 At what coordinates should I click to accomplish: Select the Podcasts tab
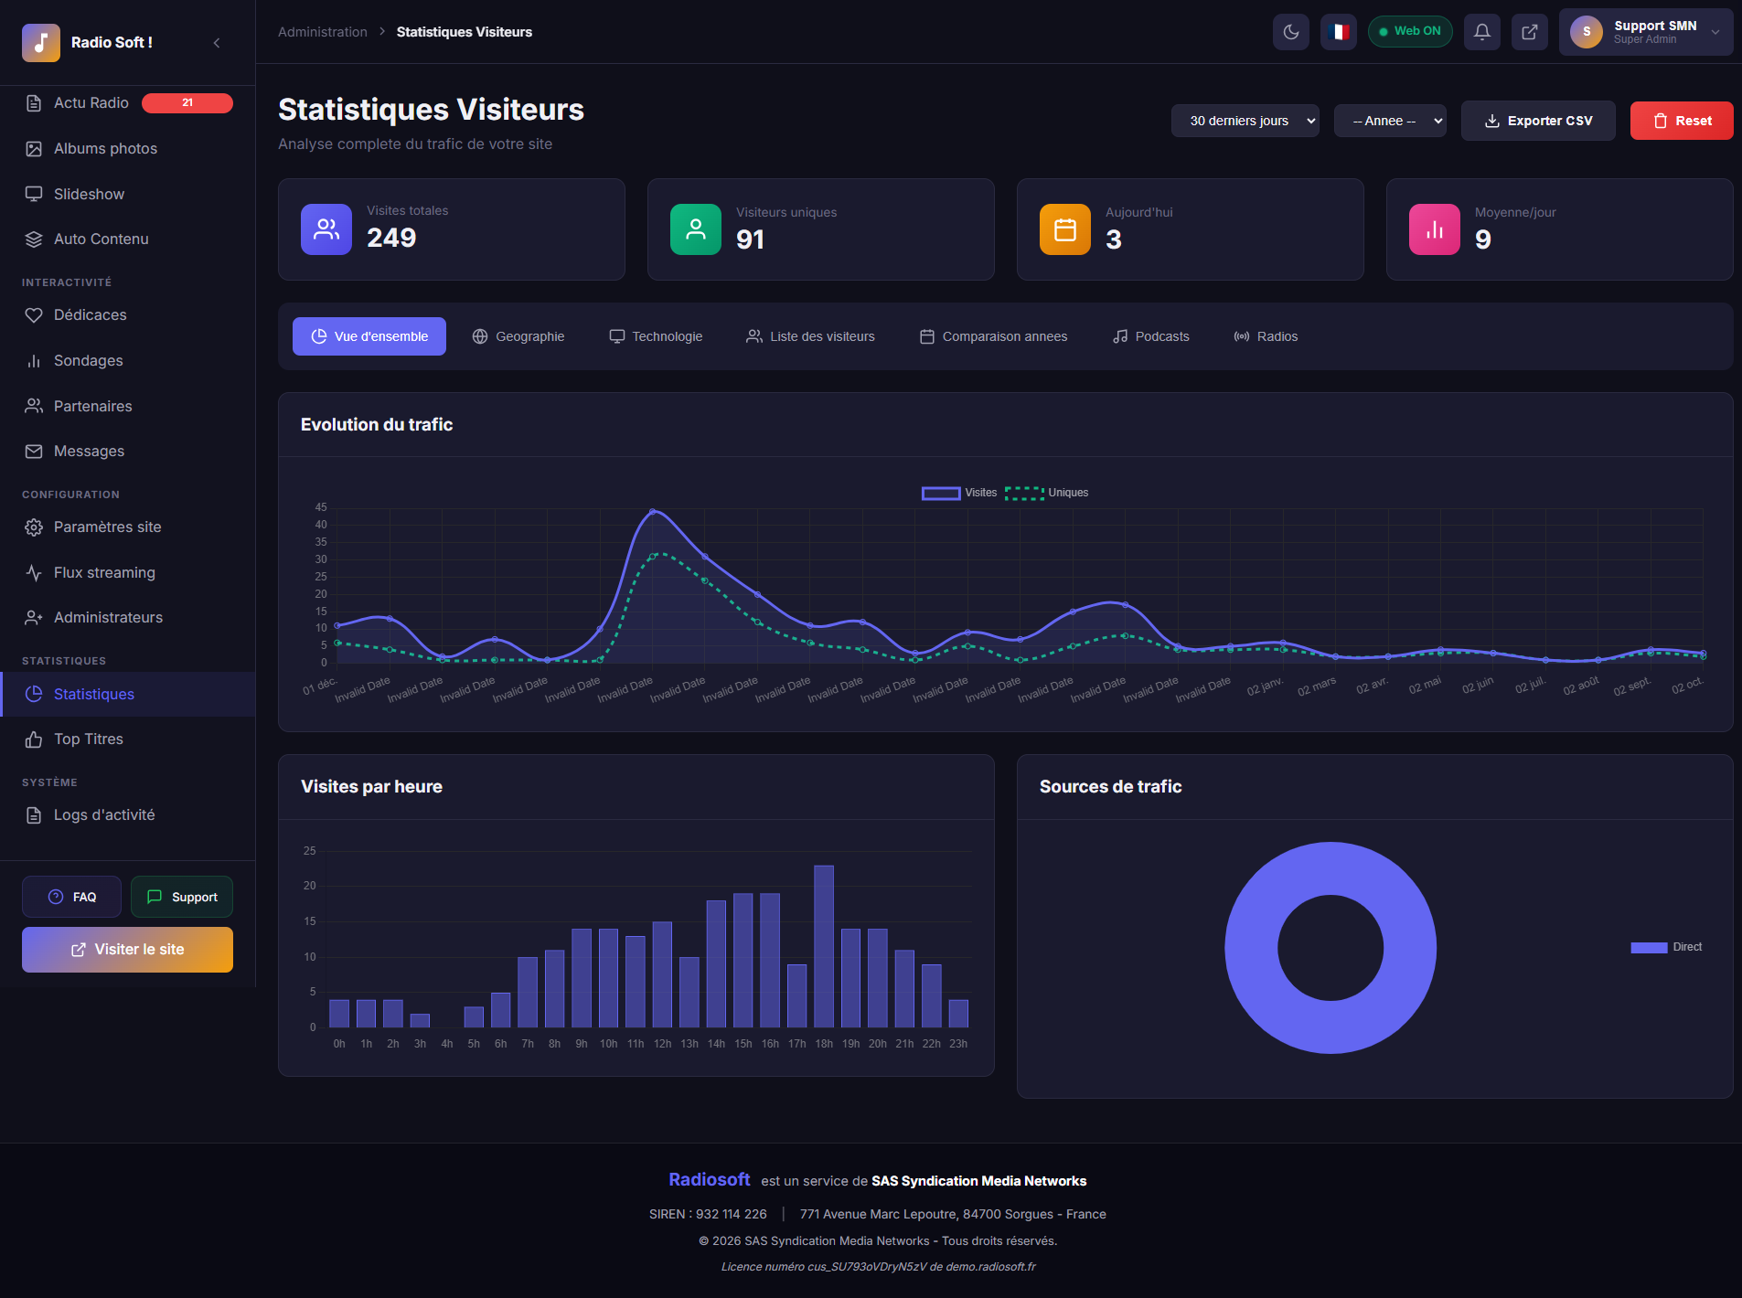[1150, 336]
